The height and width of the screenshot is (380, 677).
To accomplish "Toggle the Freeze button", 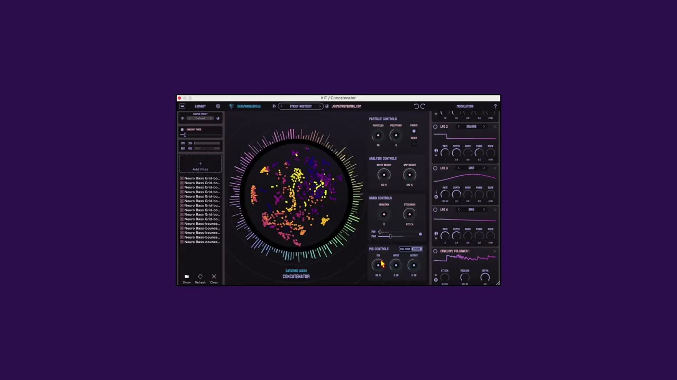I will pos(414,131).
